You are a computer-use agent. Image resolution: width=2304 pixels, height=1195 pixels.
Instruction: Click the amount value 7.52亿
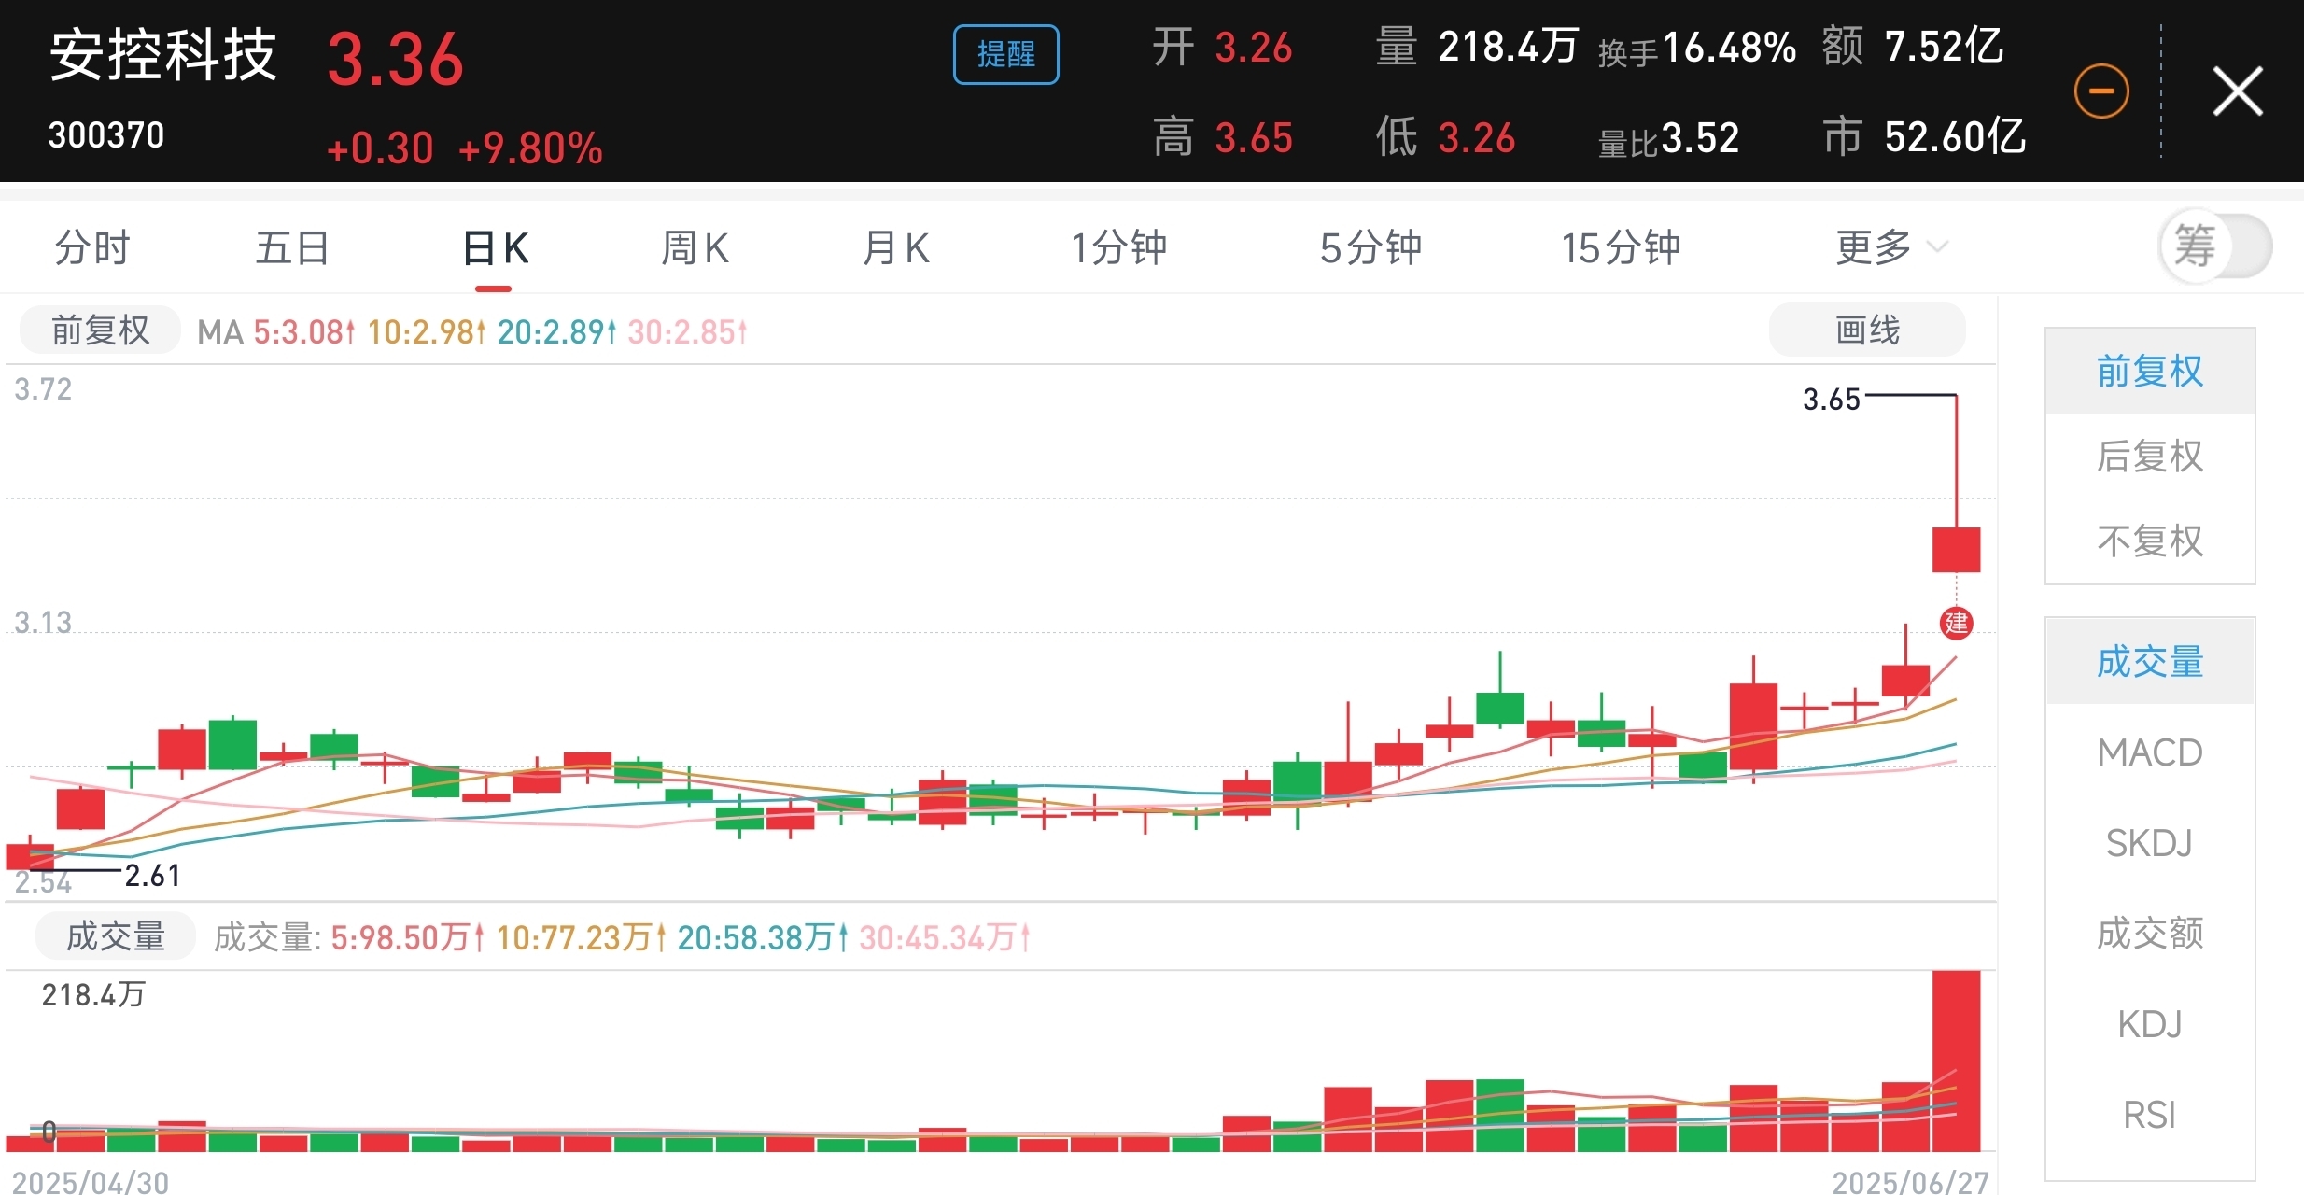(x=1944, y=47)
